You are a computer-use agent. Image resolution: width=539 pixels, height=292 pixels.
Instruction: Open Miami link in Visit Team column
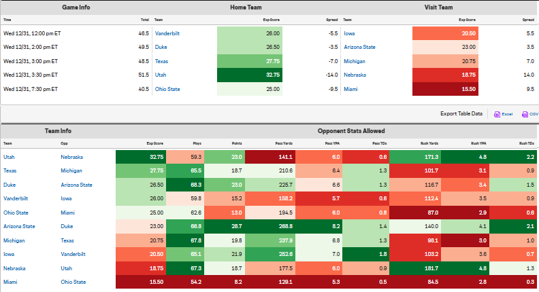[350, 89]
